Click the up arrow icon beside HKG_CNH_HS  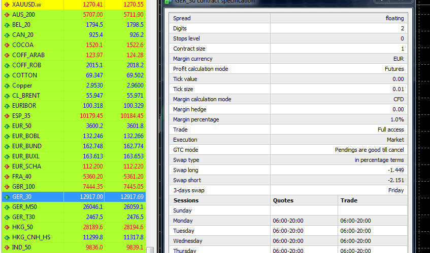[x=7, y=237]
